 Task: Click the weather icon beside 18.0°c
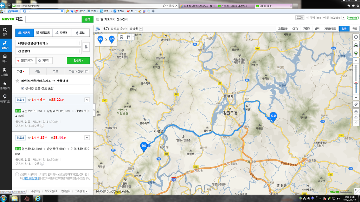pyautogui.click(x=98, y=29)
